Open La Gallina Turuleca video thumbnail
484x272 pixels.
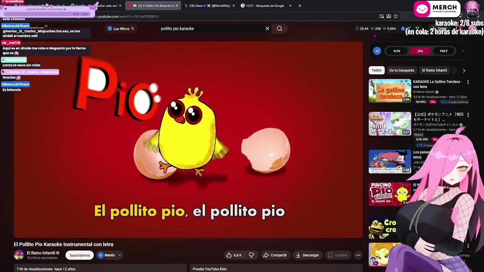[x=390, y=91]
